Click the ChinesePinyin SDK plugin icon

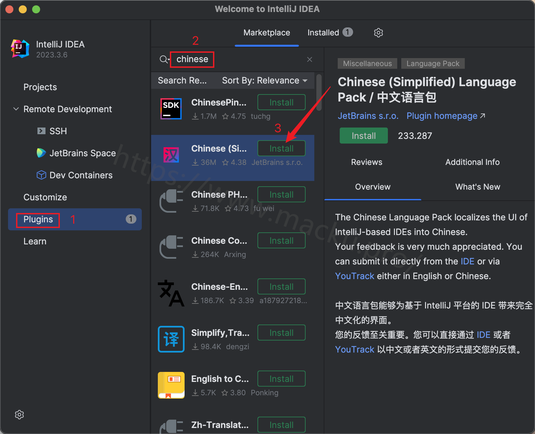pos(171,109)
